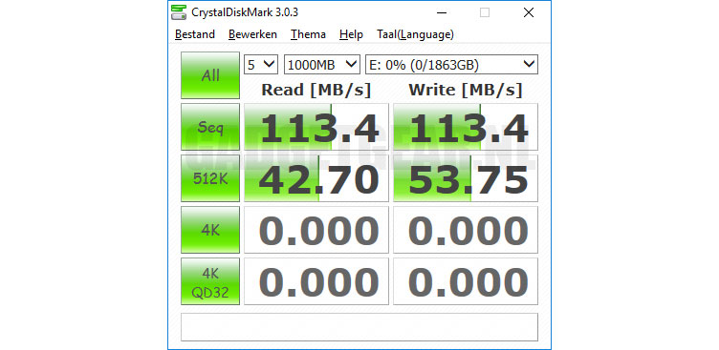Close the CrystalDiskMark window
The width and height of the screenshot is (719, 350).
pos(528,12)
